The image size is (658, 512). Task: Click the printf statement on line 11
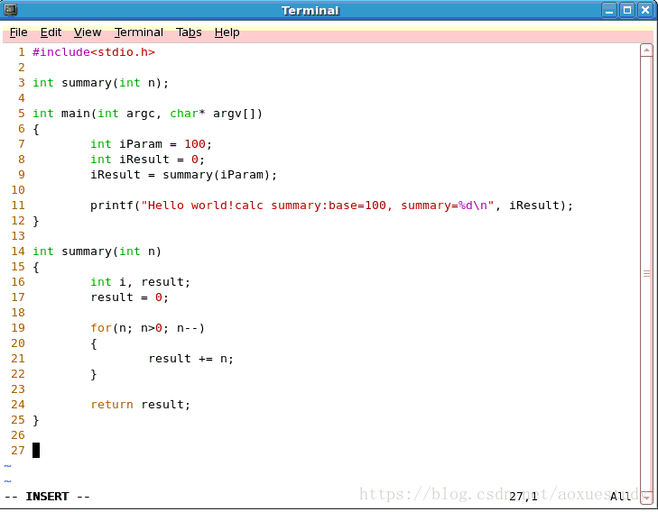[x=331, y=206]
